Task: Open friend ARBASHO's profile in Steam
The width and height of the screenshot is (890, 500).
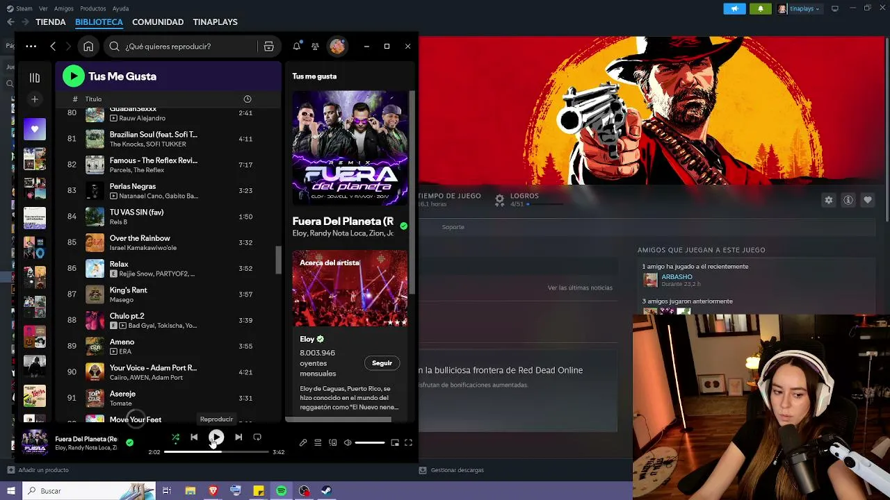Action: (x=677, y=277)
